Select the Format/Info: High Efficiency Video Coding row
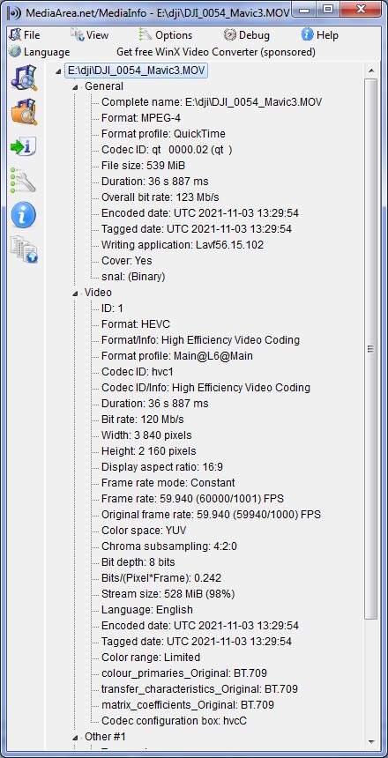Screen dimensions: 388x758 coord(200,340)
